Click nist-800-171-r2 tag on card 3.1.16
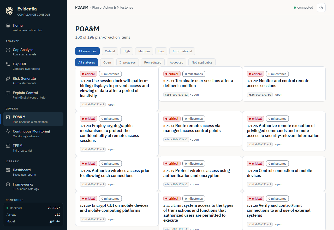The image size is (334, 230). tap(93, 184)
